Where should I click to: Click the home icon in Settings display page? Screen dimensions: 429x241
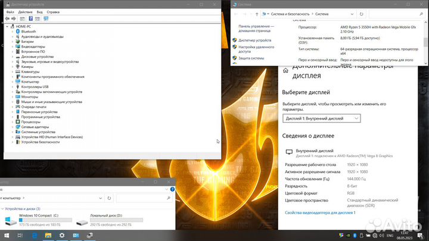285,70
